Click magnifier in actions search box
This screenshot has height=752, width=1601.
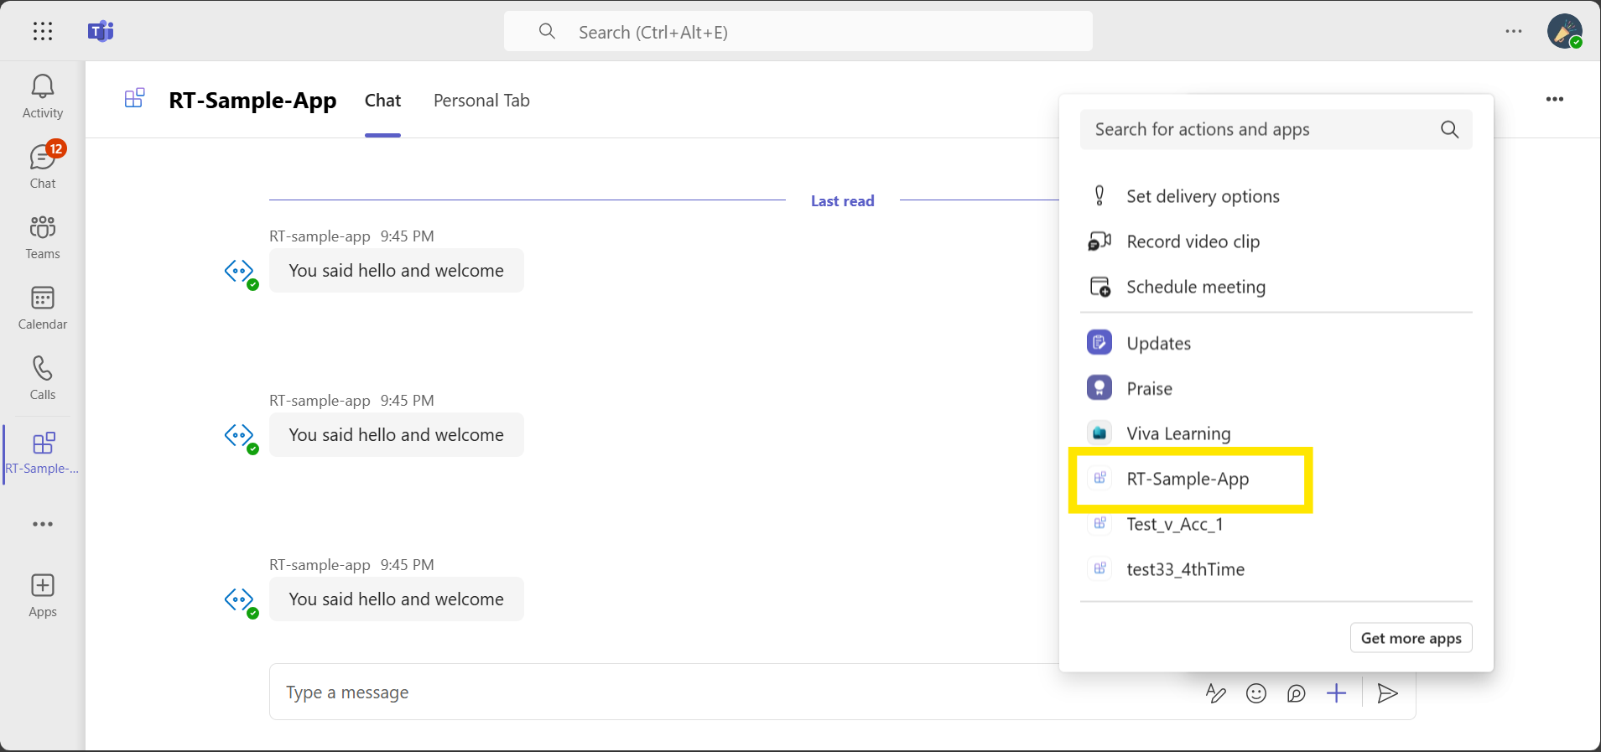point(1449,129)
